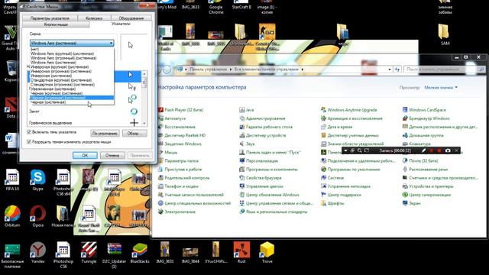Open Родительский контроль link
Image resolution: width=489 pixels, height=275 pixels.
pos(183,178)
